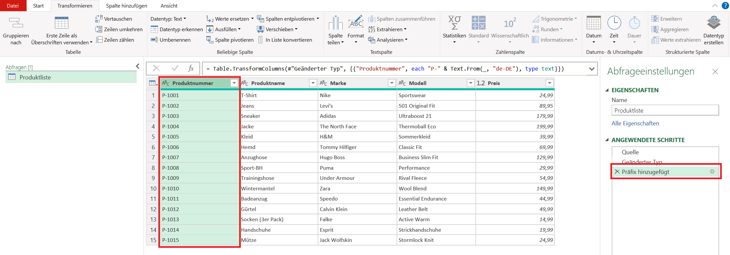Click Umbenennen in the ribbon
Image resolution: width=730 pixels, height=255 pixels.
click(x=171, y=40)
